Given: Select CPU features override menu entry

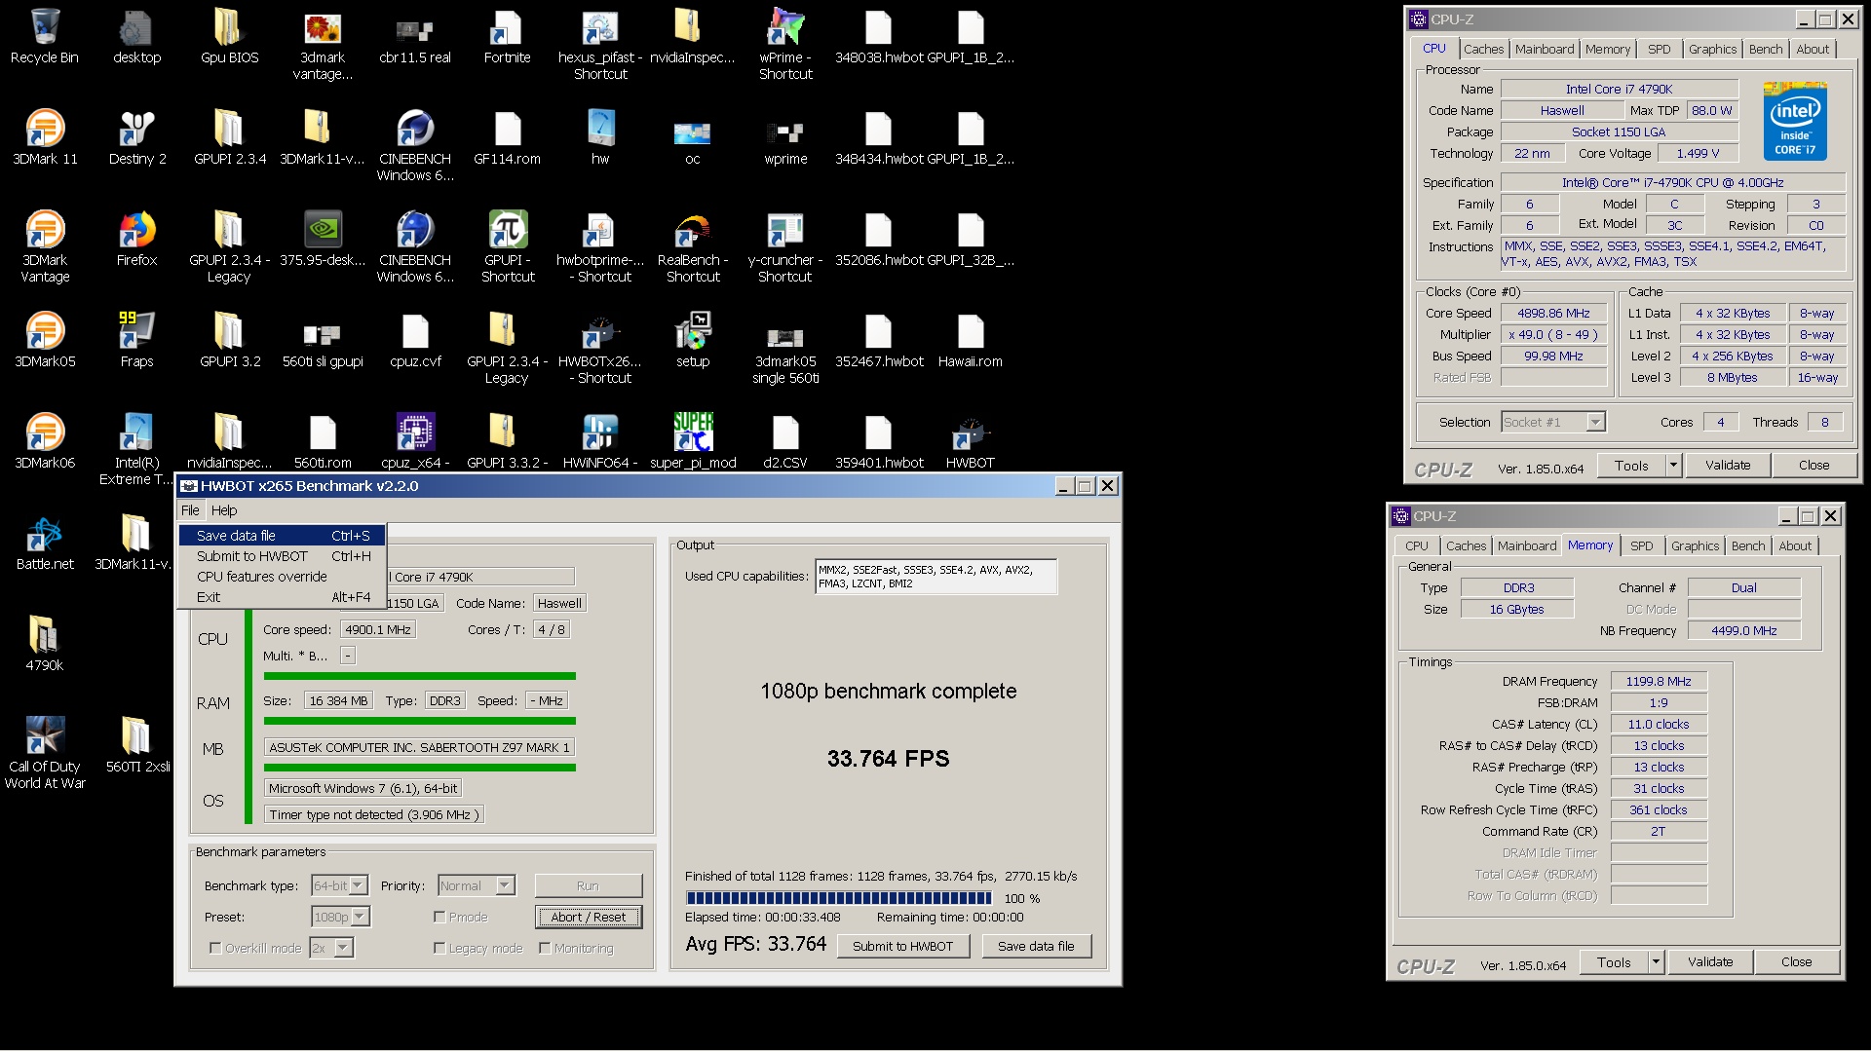Looking at the screenshot, I should pos(283,577).
